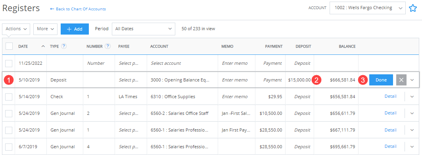Tick checkbox for the $667,111.79 balance row
422x155 pixels.
9,130
